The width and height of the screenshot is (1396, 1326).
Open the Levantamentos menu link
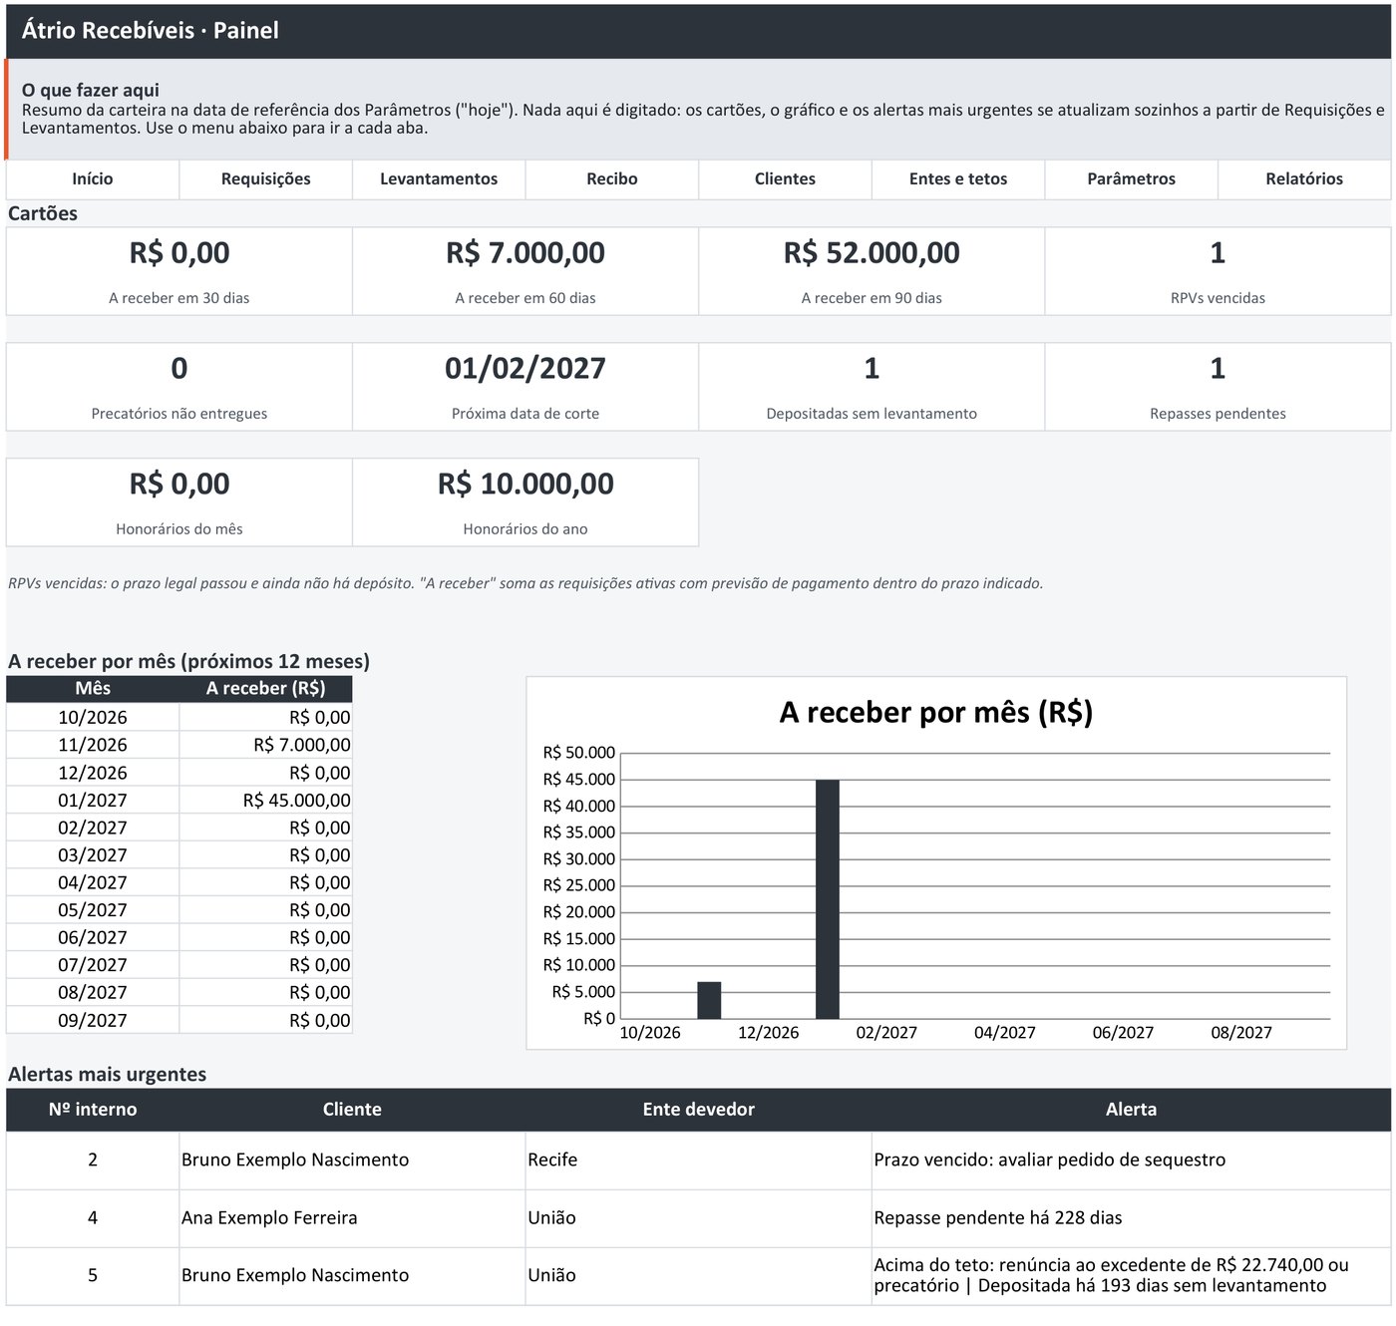[x=439, y=179]
